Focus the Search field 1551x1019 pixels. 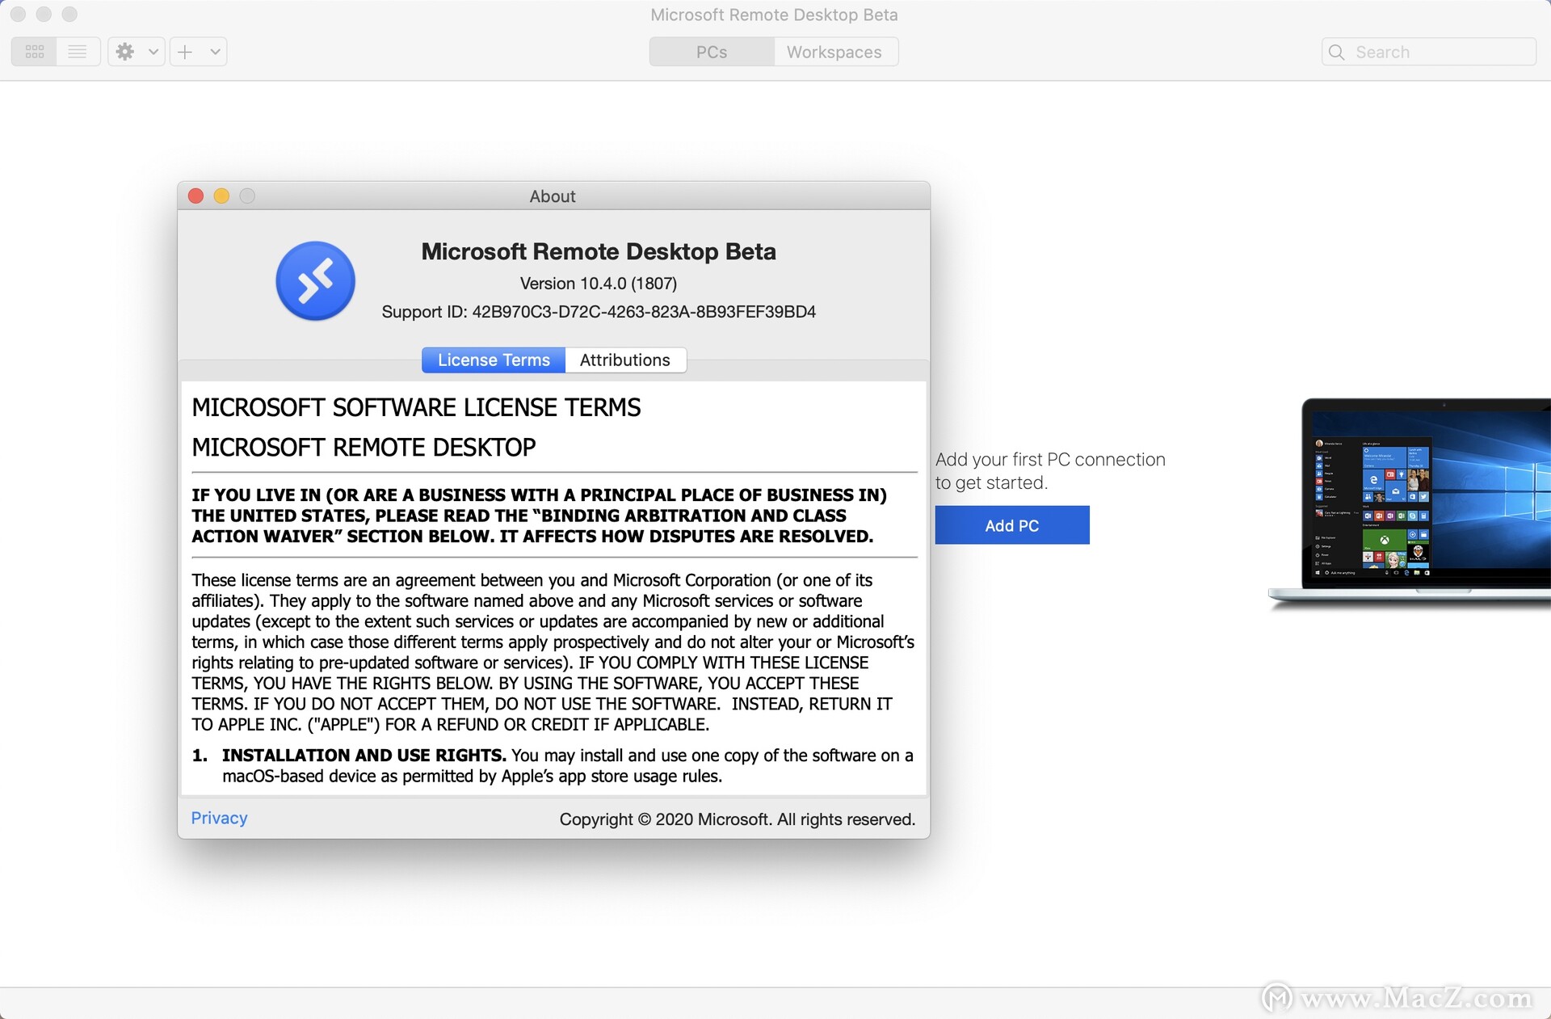click(x=1428, y=52)
